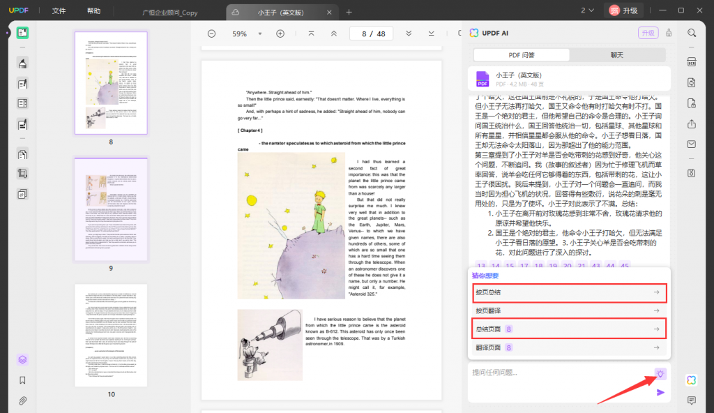
Task: Toggle the prompt suggestions lightbulb
Action: [x=660, y=374]
